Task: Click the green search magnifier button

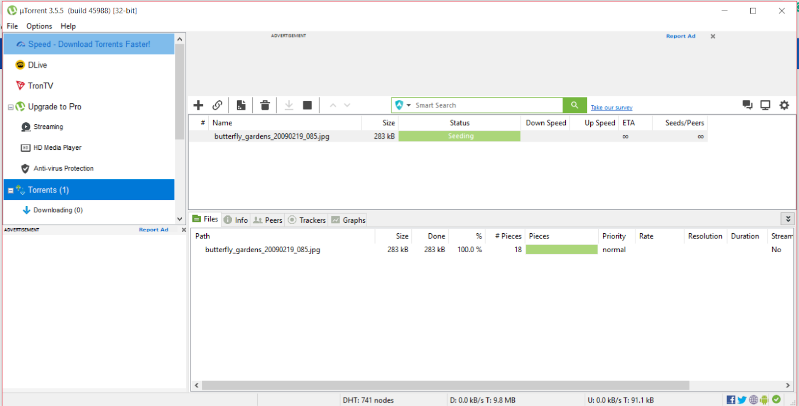Action: tap(575, 105)
